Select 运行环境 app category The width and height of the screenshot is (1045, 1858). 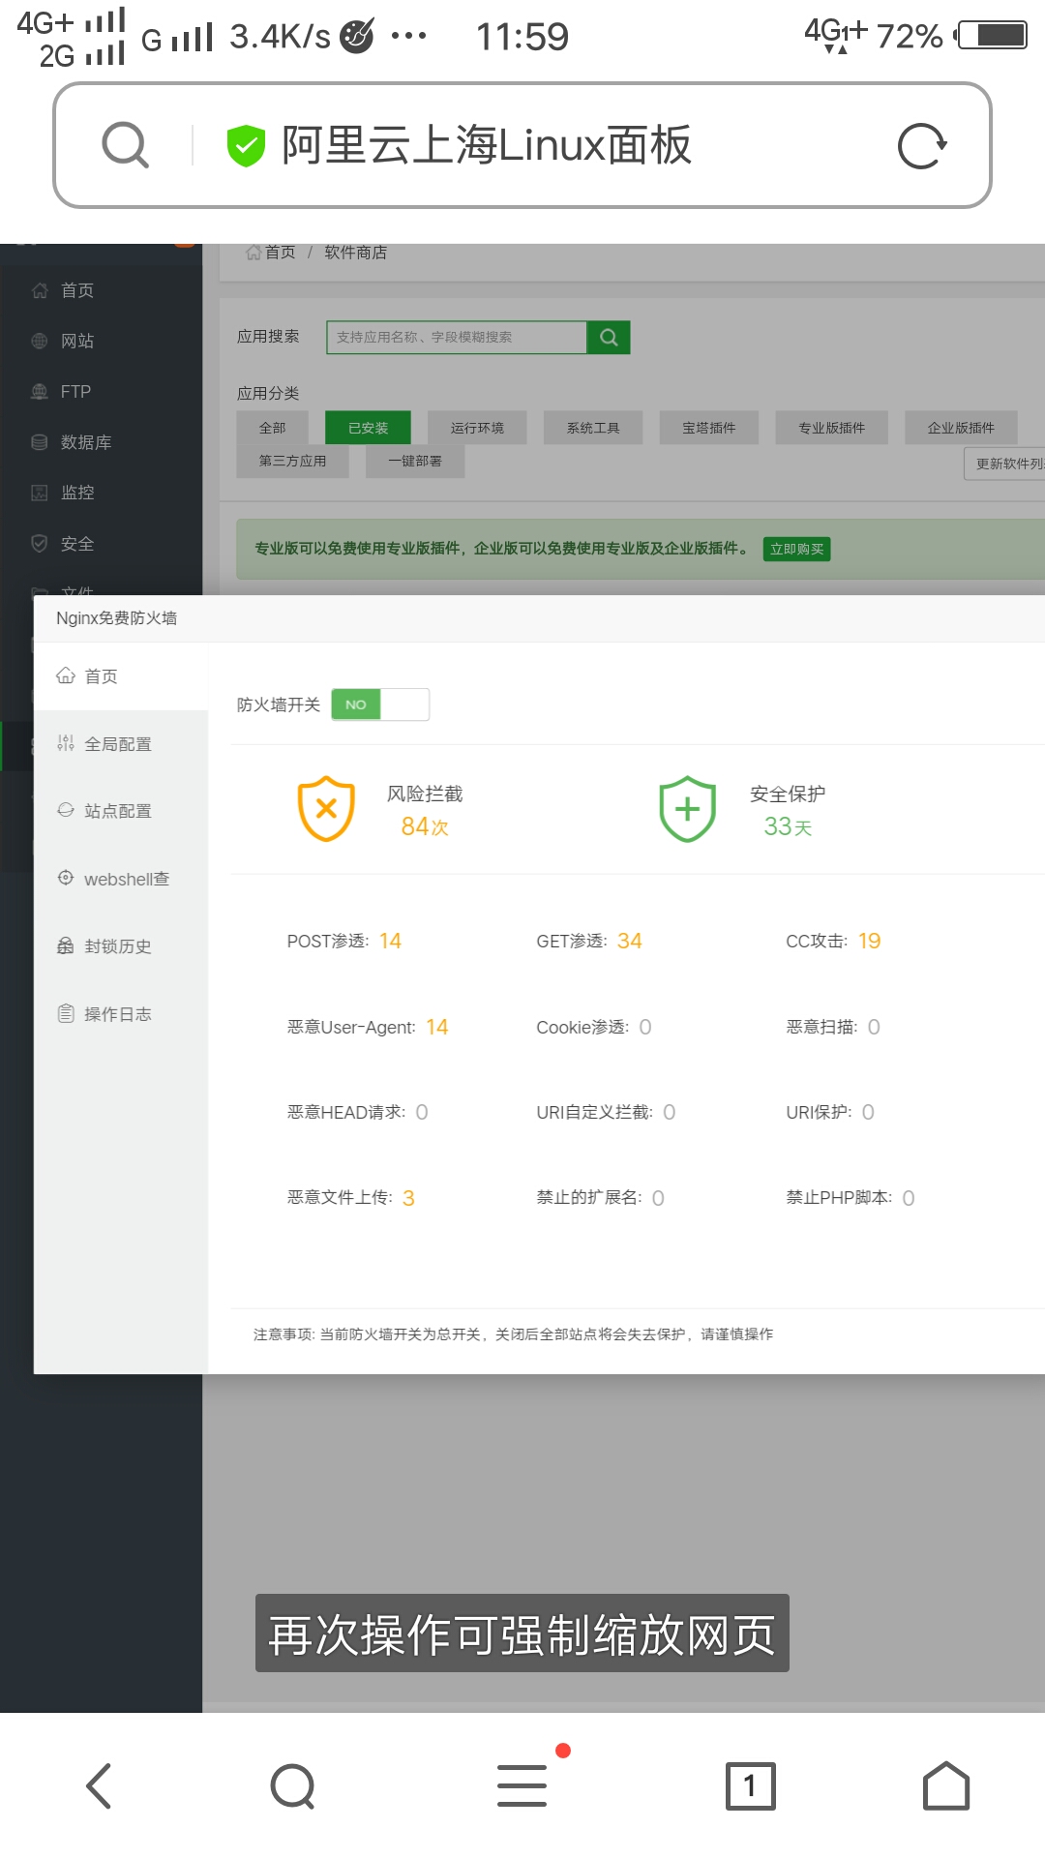[477, 428]
